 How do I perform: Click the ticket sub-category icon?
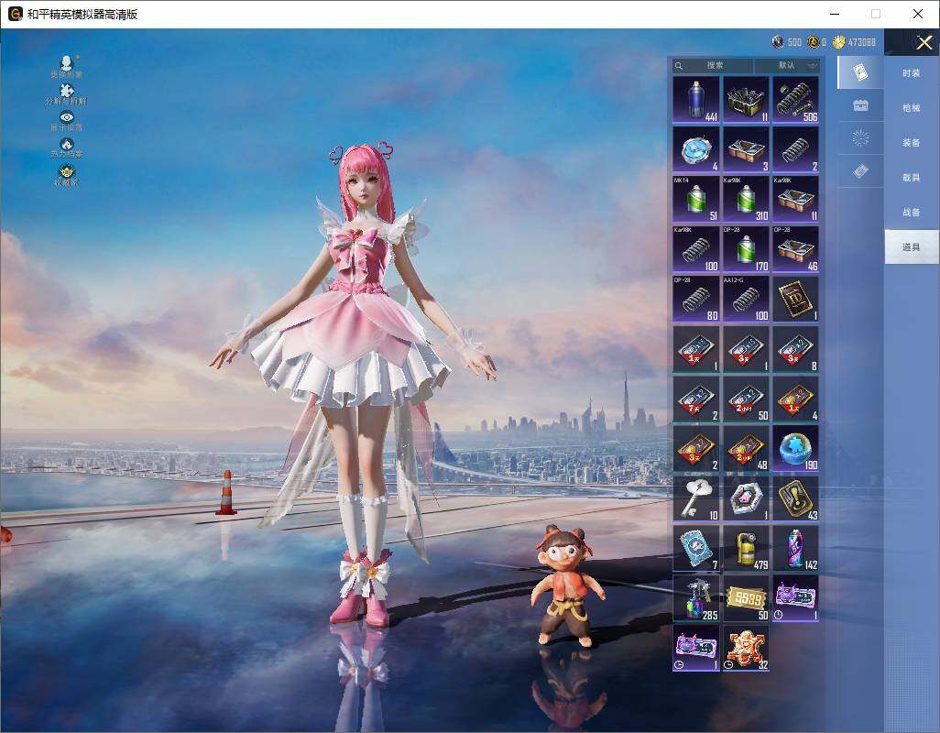(860, 172)
